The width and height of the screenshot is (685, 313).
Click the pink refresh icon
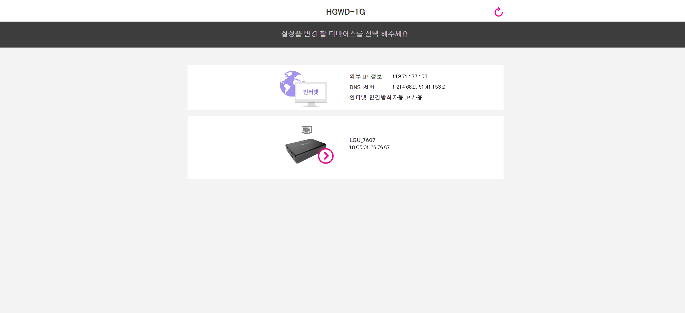[499, 12]
